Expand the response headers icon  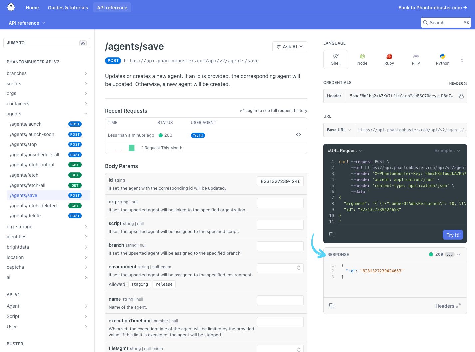458,306
